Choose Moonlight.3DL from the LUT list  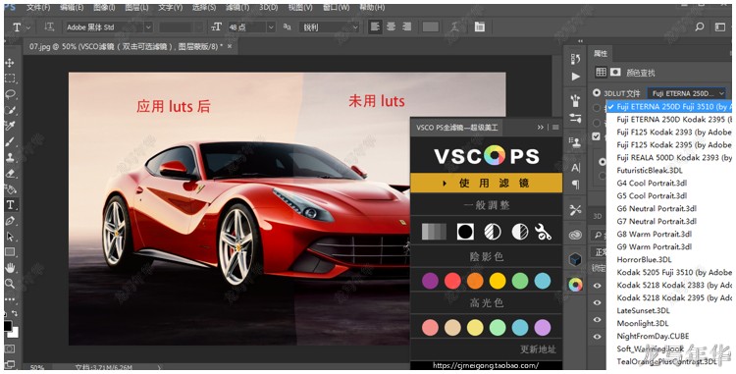tap(642, 323)
